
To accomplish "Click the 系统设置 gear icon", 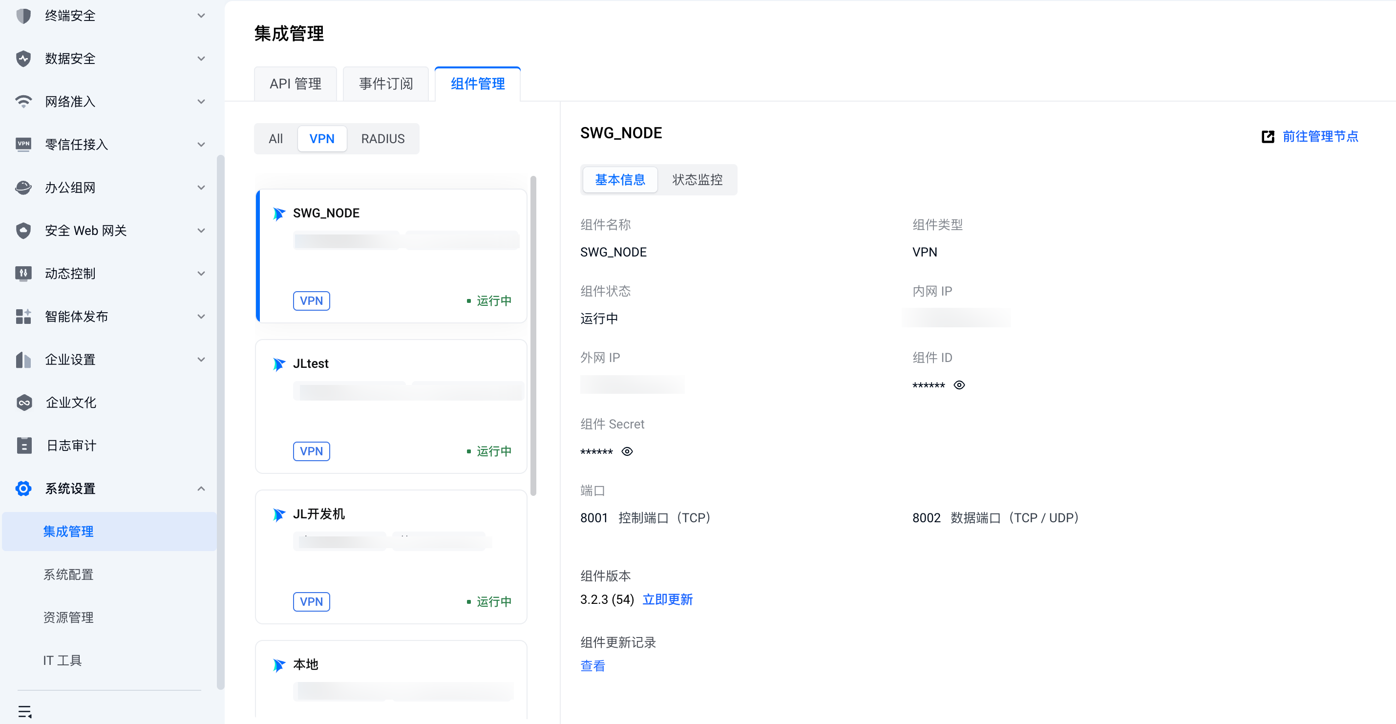I will click(x=23, y=488).
